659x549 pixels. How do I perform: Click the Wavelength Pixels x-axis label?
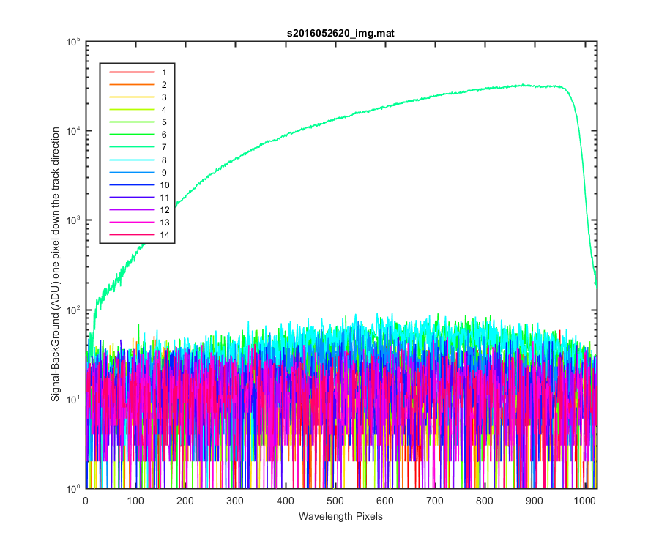click(340, 517)
